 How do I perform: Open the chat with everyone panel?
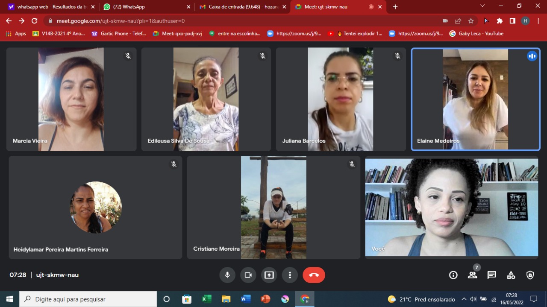[491, 275]
